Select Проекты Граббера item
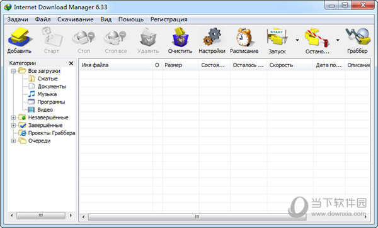 52,133
